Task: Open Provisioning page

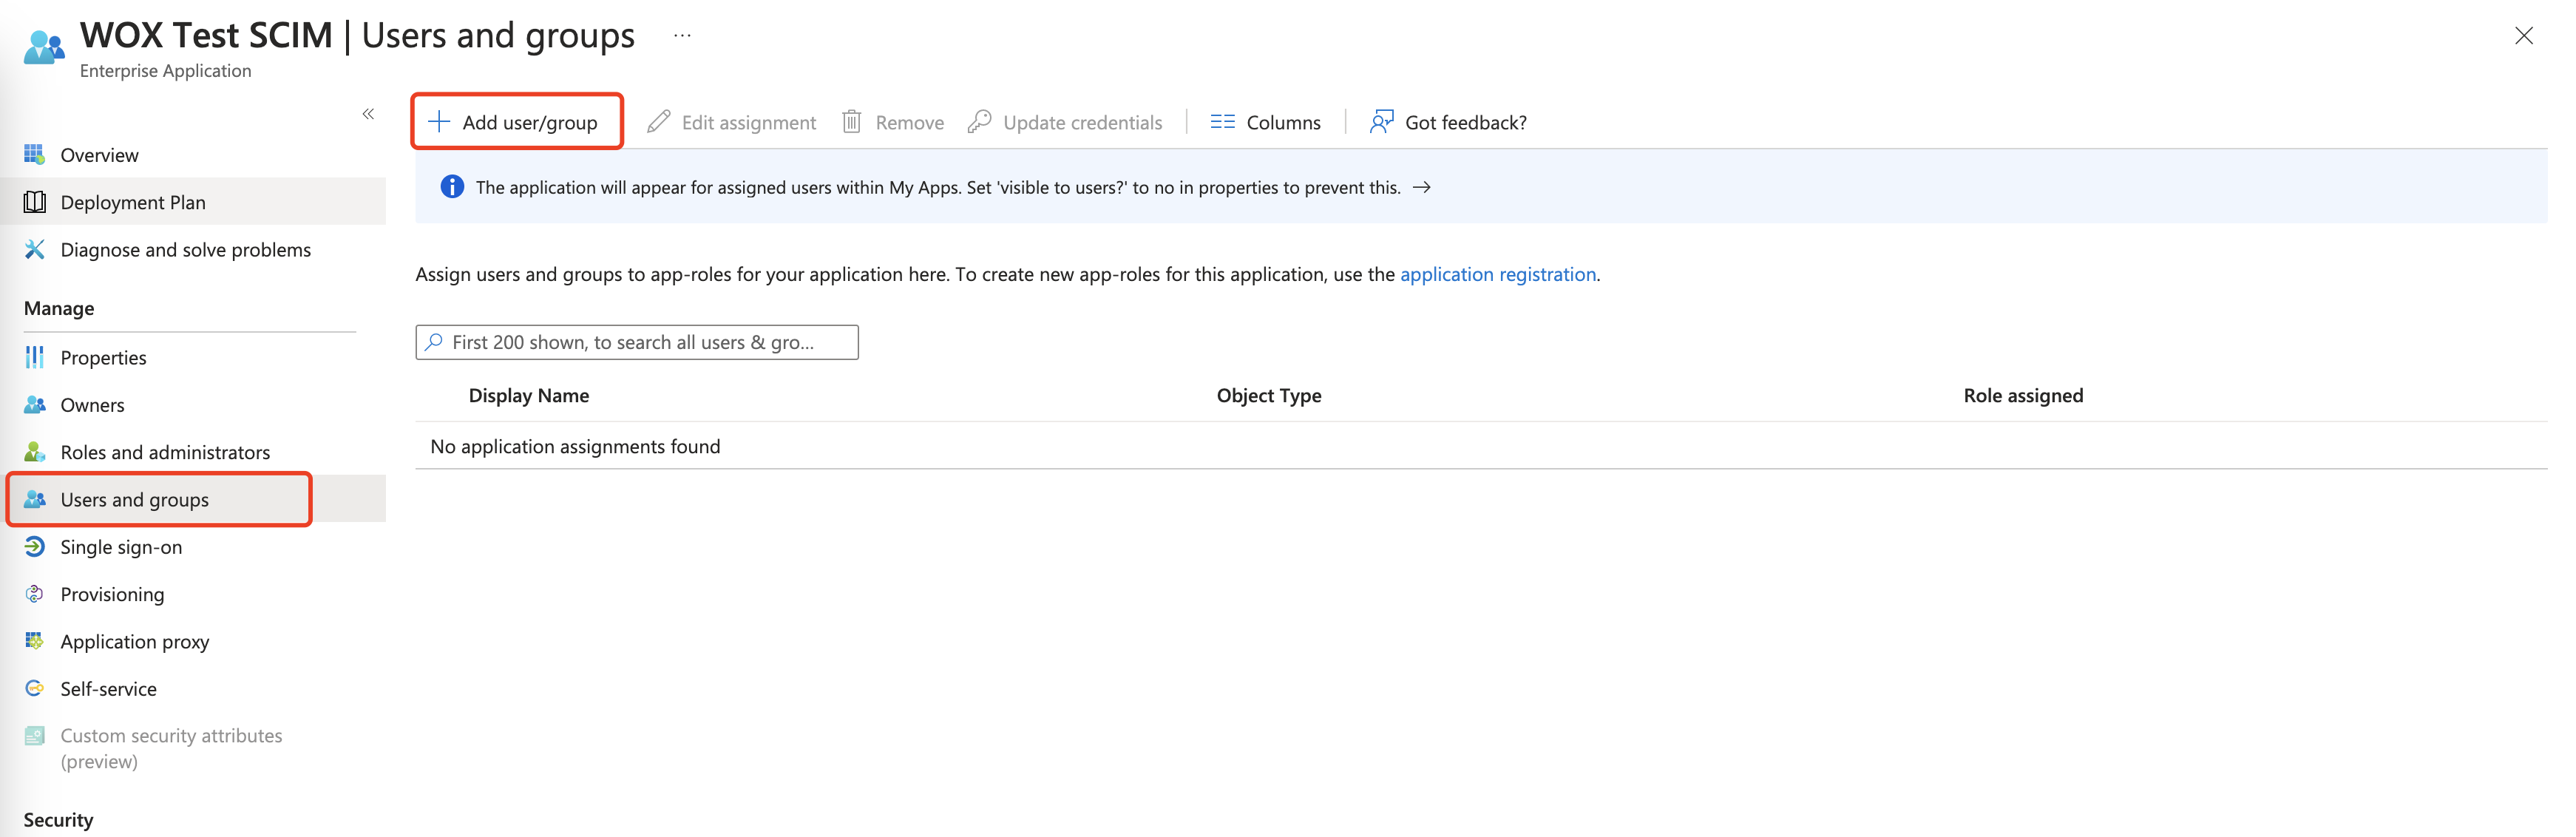Action: 112,594
